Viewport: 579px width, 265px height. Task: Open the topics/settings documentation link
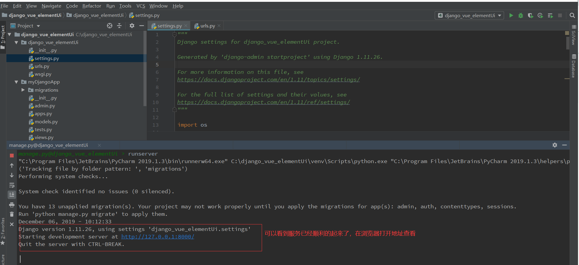[269, 80]
